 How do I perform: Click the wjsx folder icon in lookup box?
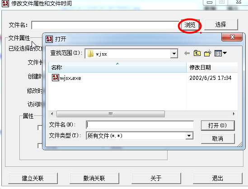click(90, 54)
